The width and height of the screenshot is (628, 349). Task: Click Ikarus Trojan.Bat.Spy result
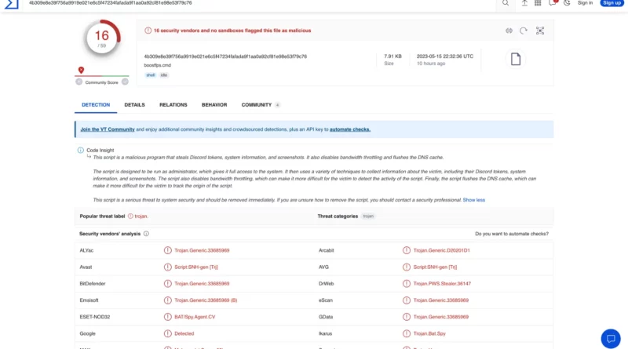point(429,333)
